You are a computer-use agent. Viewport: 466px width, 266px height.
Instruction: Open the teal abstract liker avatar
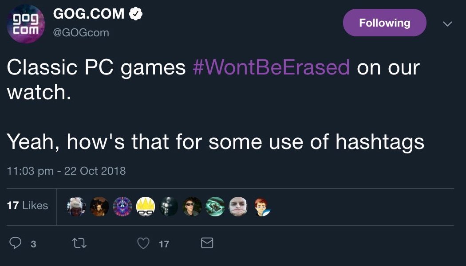216,207
